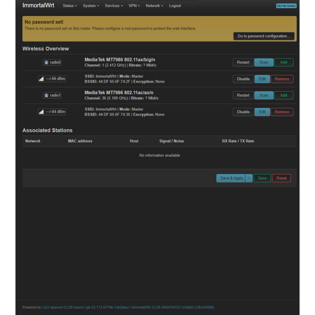Image resolution: width=315 pixels, height=315 pixels.
Task: Expand the System menu
Action: click(91, 6)
